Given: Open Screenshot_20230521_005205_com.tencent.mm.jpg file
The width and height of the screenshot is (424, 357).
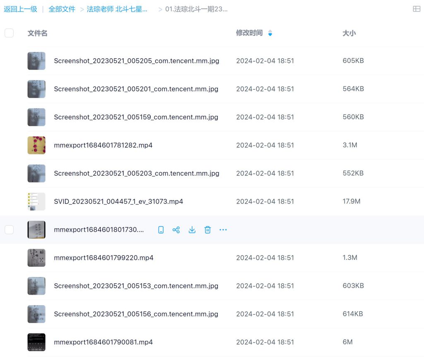Looking at the screenshot, I should tap(136, 61).
